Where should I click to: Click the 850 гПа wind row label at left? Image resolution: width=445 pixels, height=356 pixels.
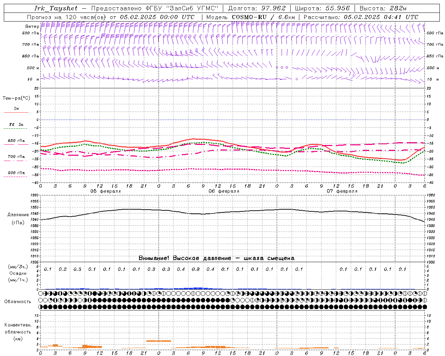pyautogui.click(x=31, y=56)
